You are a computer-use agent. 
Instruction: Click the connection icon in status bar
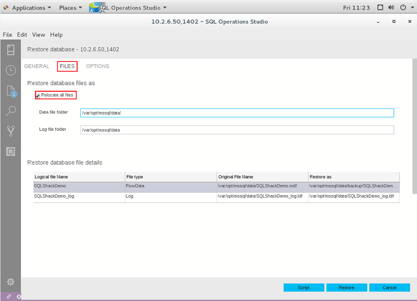(9, 296)
